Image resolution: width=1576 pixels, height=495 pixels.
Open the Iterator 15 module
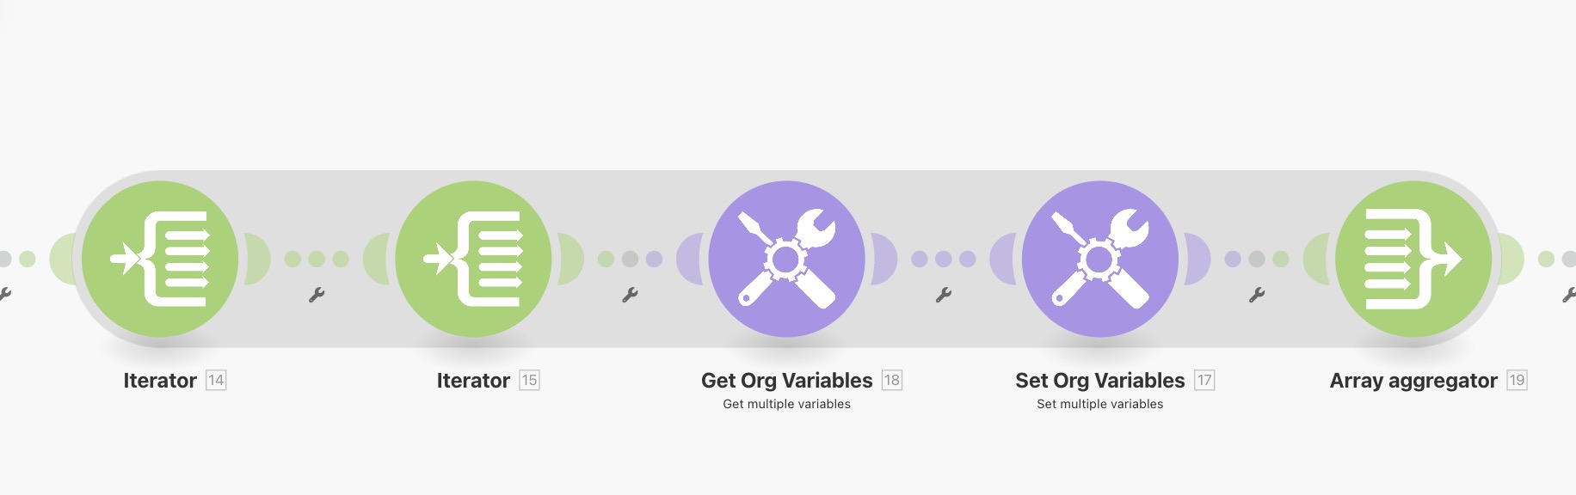[473, 259]
